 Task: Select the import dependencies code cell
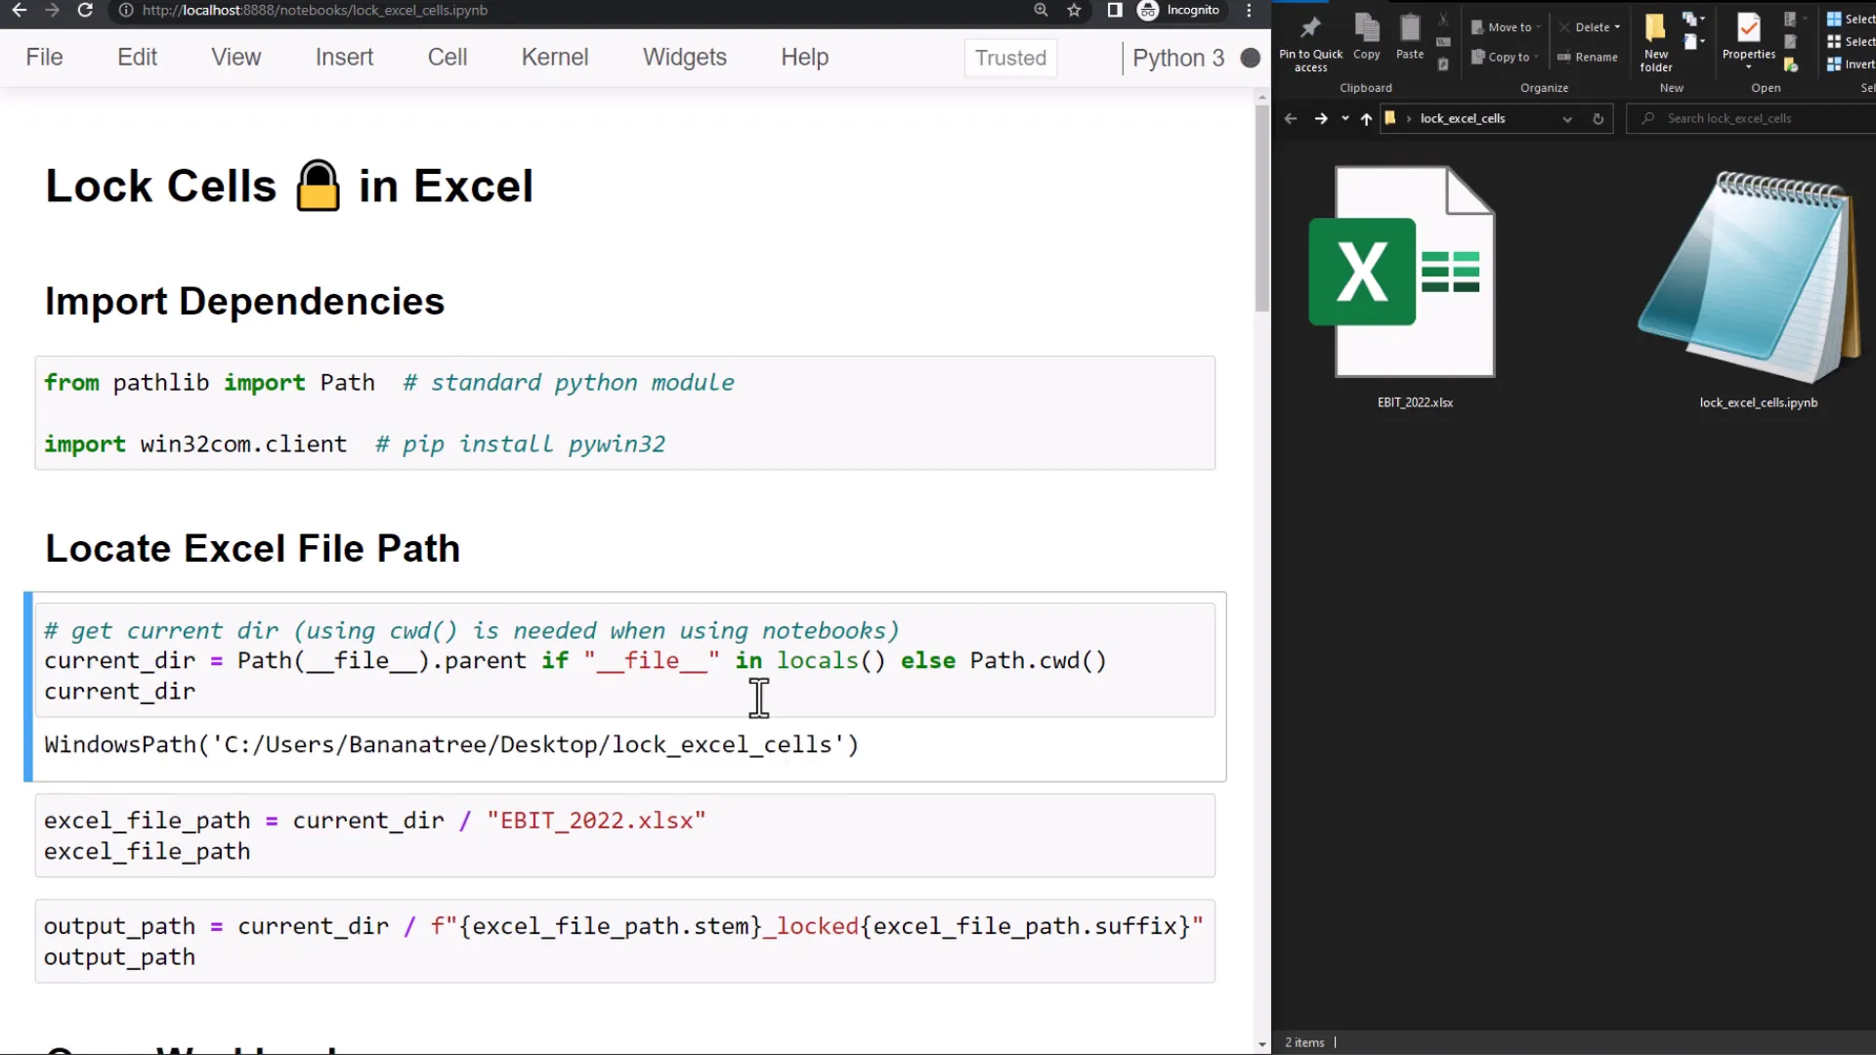click(x=625, y=413)
